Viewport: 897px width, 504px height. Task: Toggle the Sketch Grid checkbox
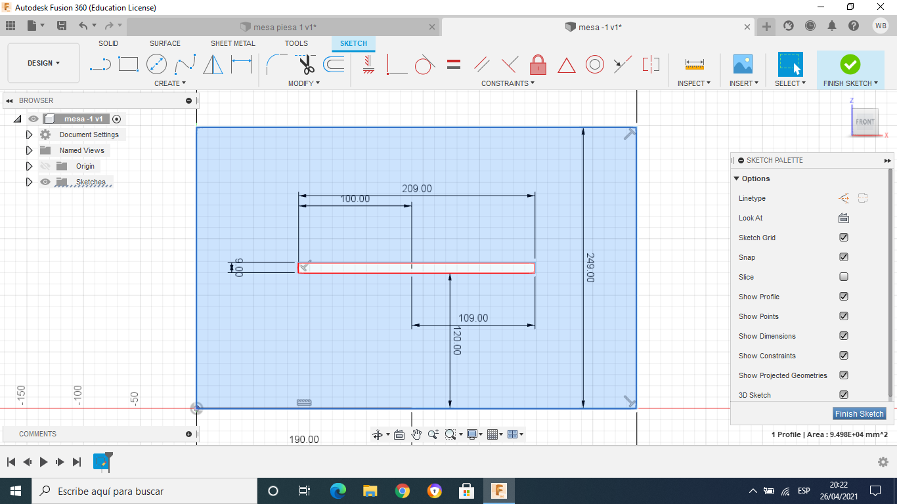tap(844, 238)
